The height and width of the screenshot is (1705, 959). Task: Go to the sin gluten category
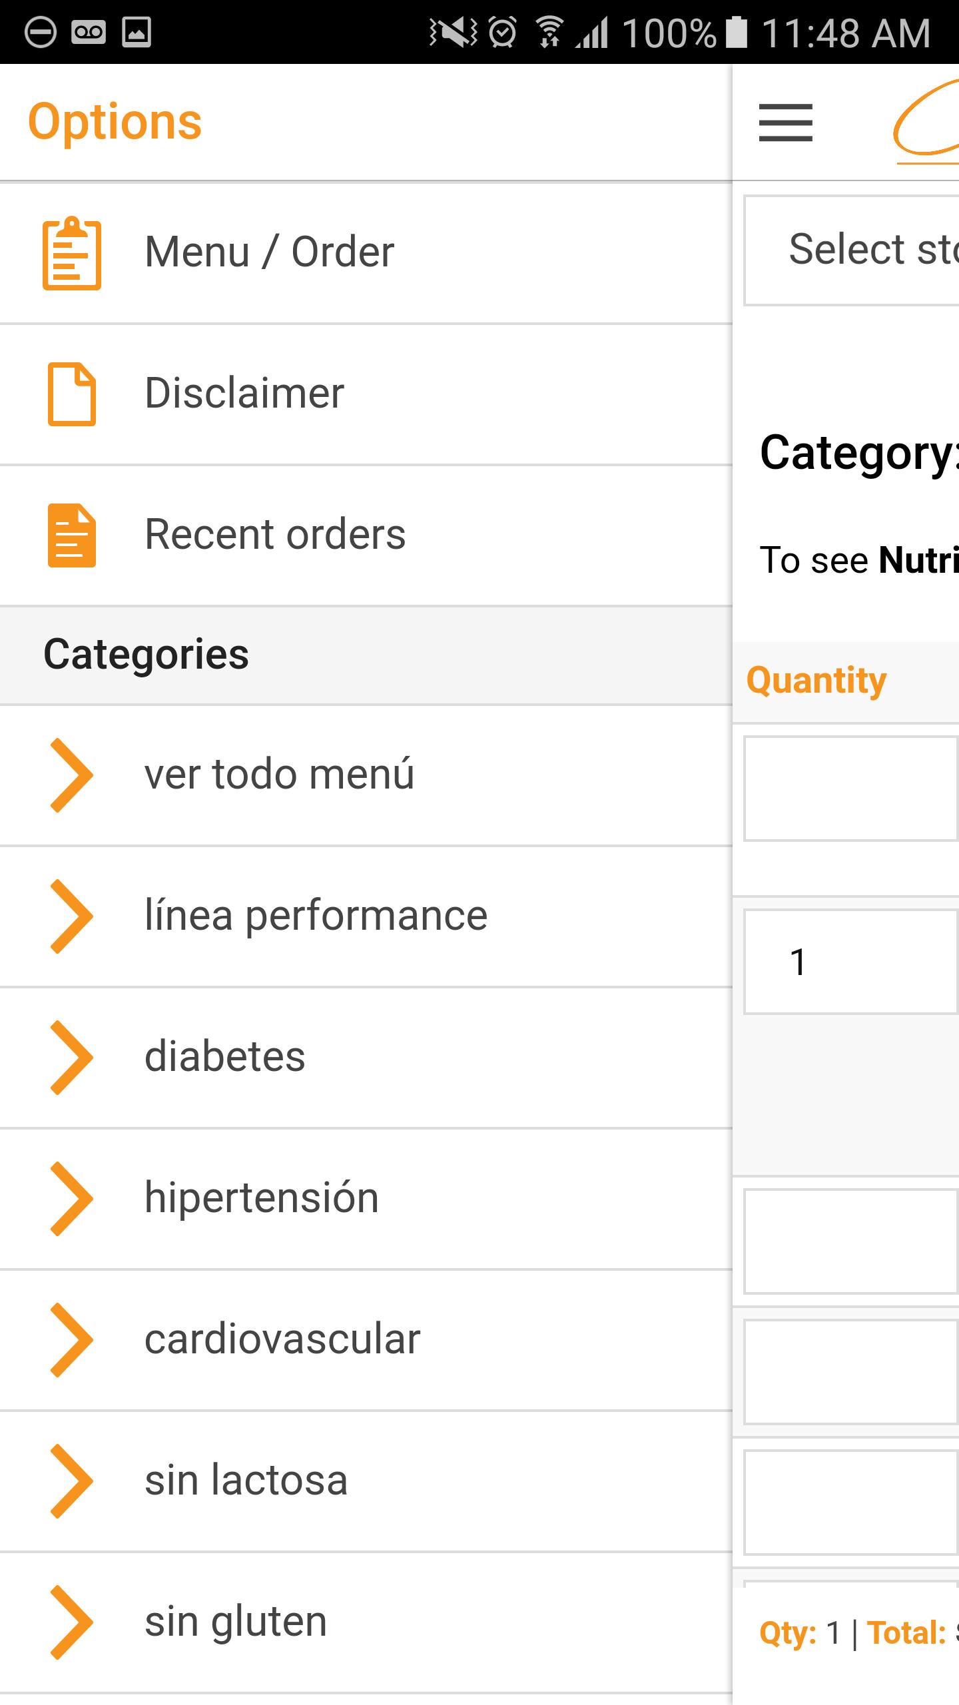[236, 1622]
